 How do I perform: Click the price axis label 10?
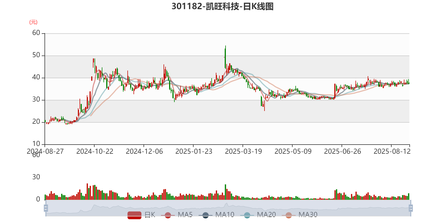coord(36,144)
